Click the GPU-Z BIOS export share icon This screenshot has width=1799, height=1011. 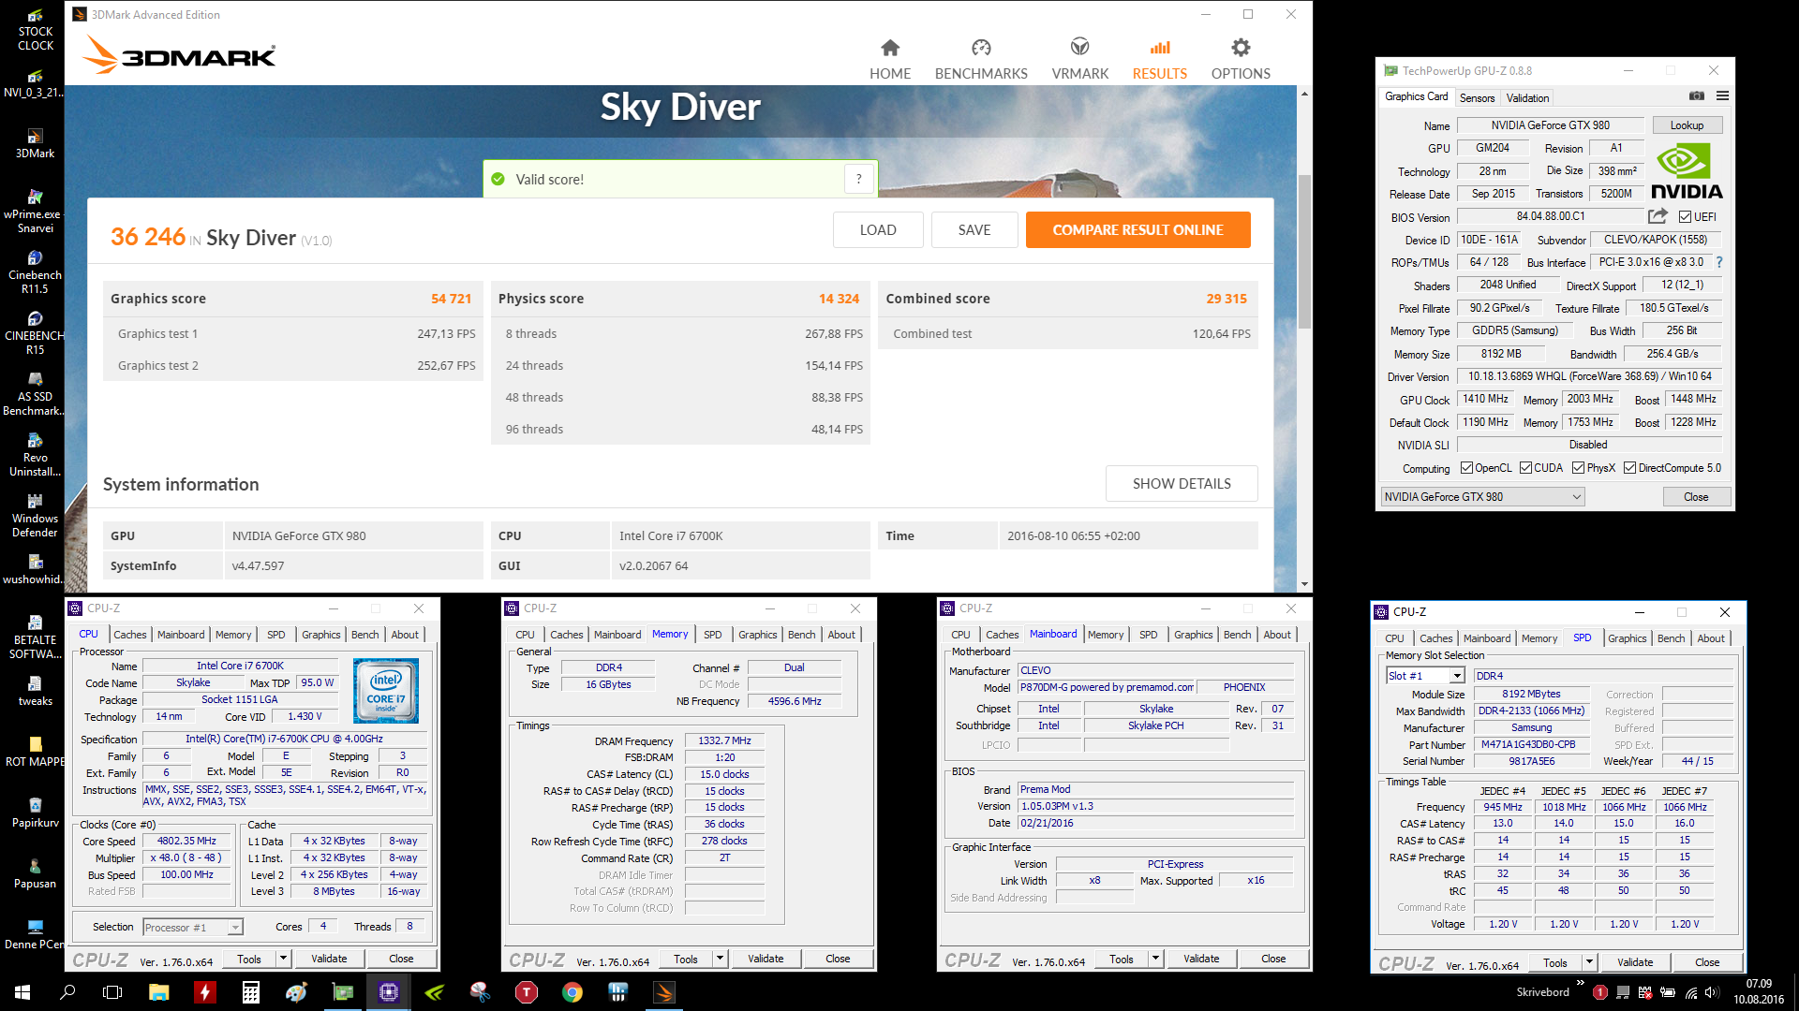[x=1658, y=216]
